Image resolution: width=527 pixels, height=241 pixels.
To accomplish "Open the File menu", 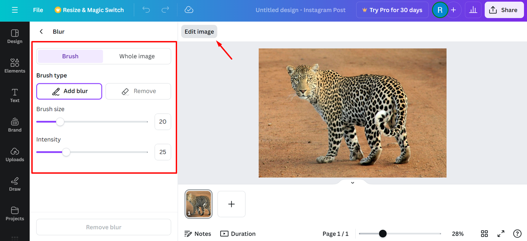I will coord(38,10).
